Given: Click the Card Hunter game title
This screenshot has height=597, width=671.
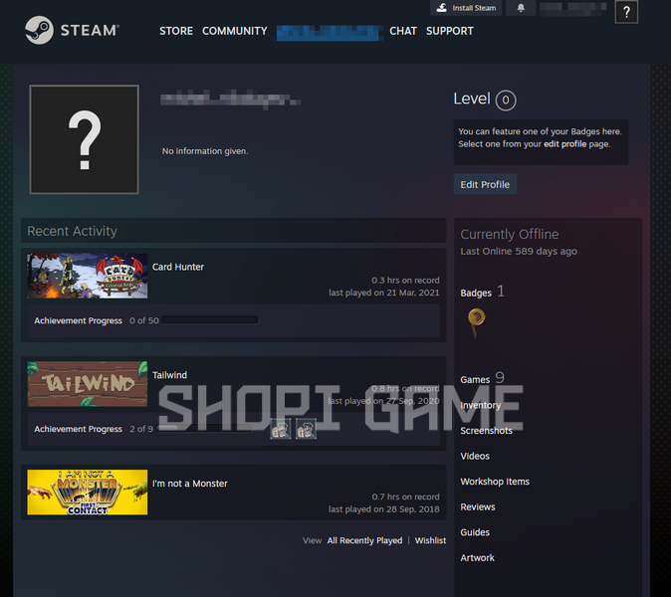Looking at the screenshot, I should pos(178,267).
